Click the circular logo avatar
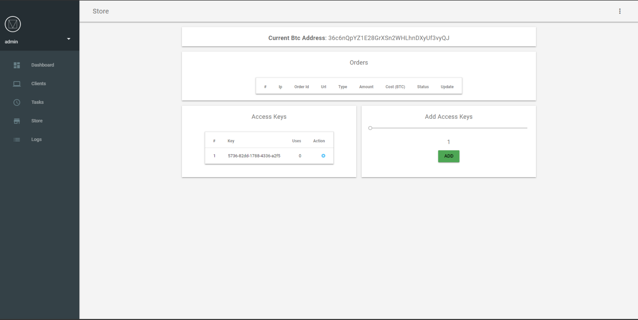Viewport: 638px width, 320px height. [13, 24]
